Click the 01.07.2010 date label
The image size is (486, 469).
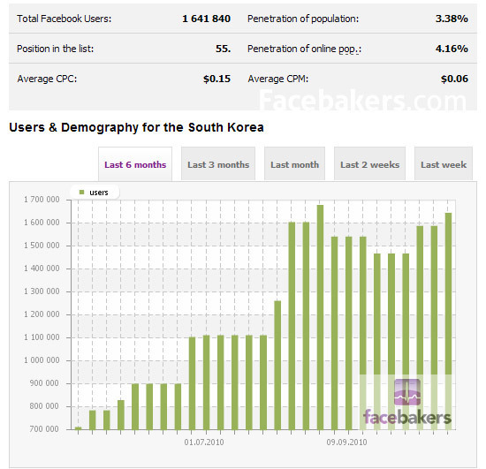pos(204,442)
